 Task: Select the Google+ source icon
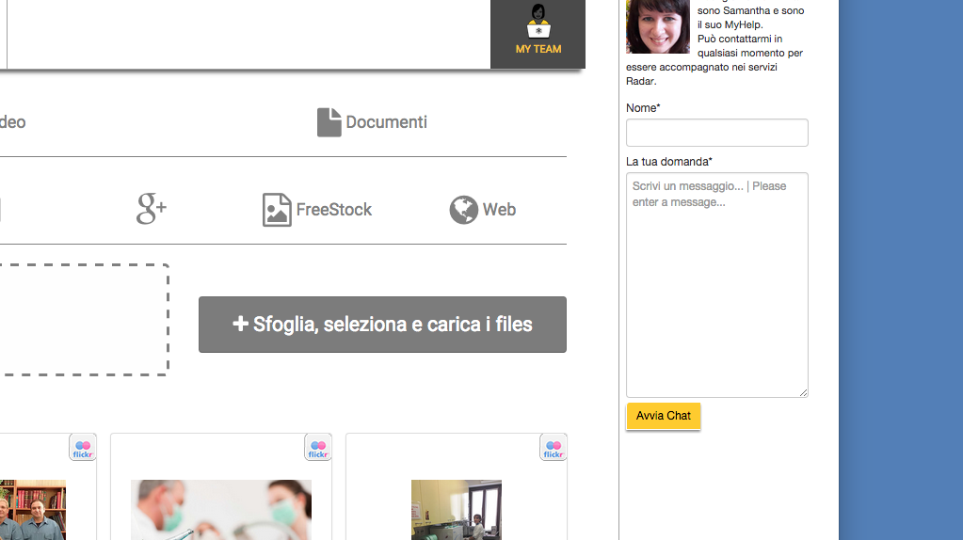point(151,209)
